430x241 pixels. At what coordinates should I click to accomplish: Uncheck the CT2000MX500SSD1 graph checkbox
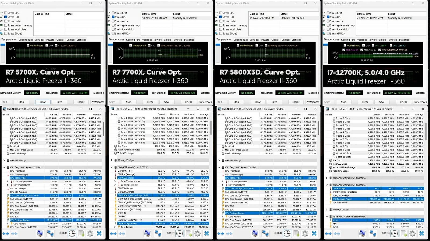pyautogui.click(x=56, y=46)
